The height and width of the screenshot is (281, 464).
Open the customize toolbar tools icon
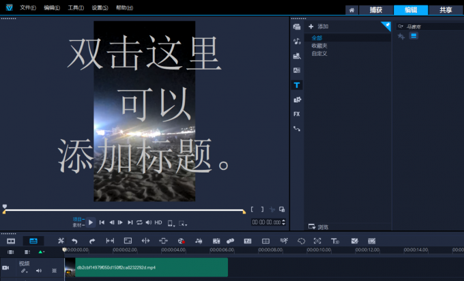[61, 241]
